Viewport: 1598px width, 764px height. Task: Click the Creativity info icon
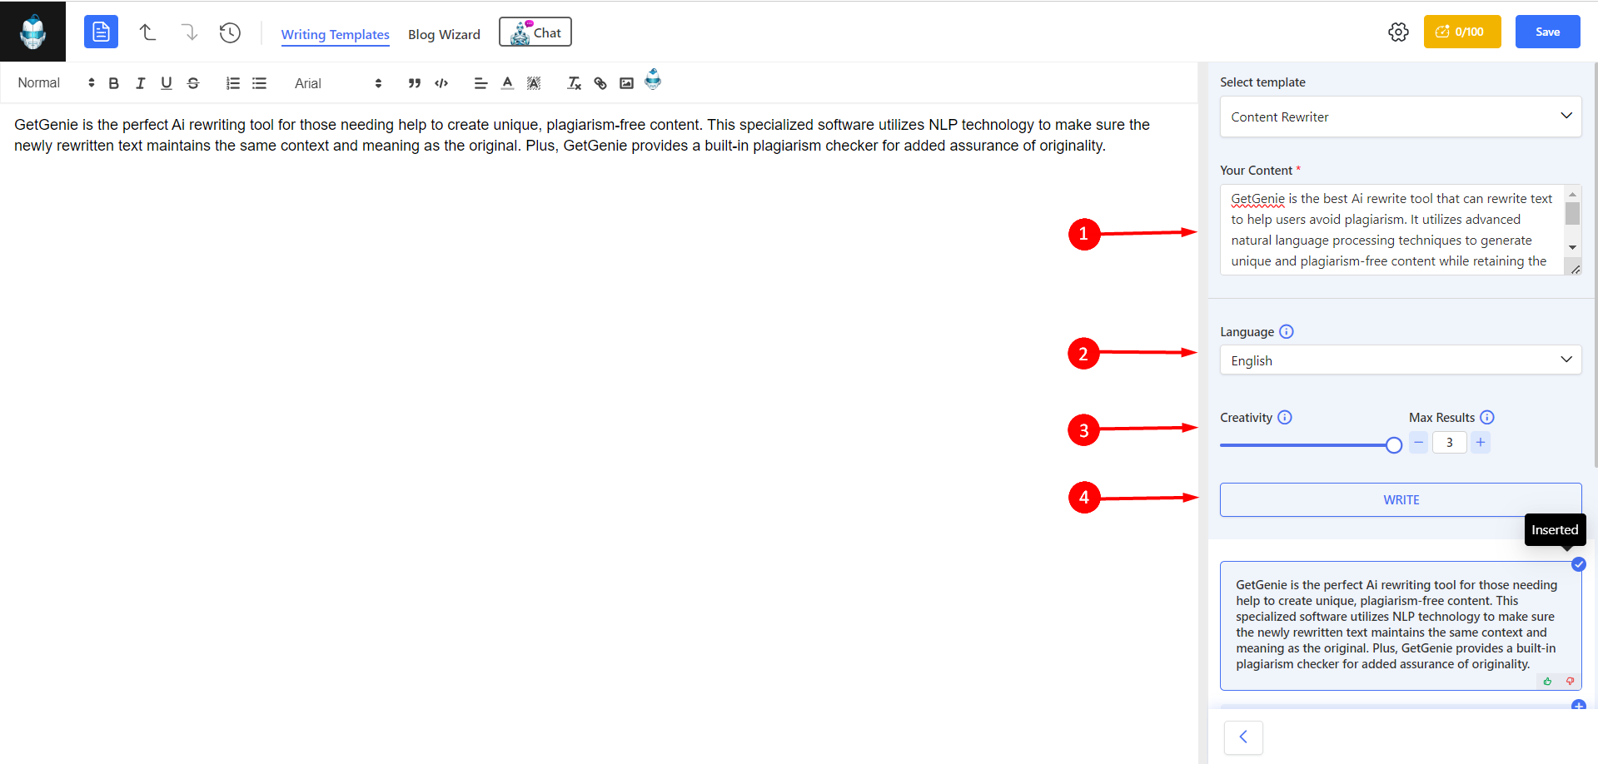(x=1285, y=417)
